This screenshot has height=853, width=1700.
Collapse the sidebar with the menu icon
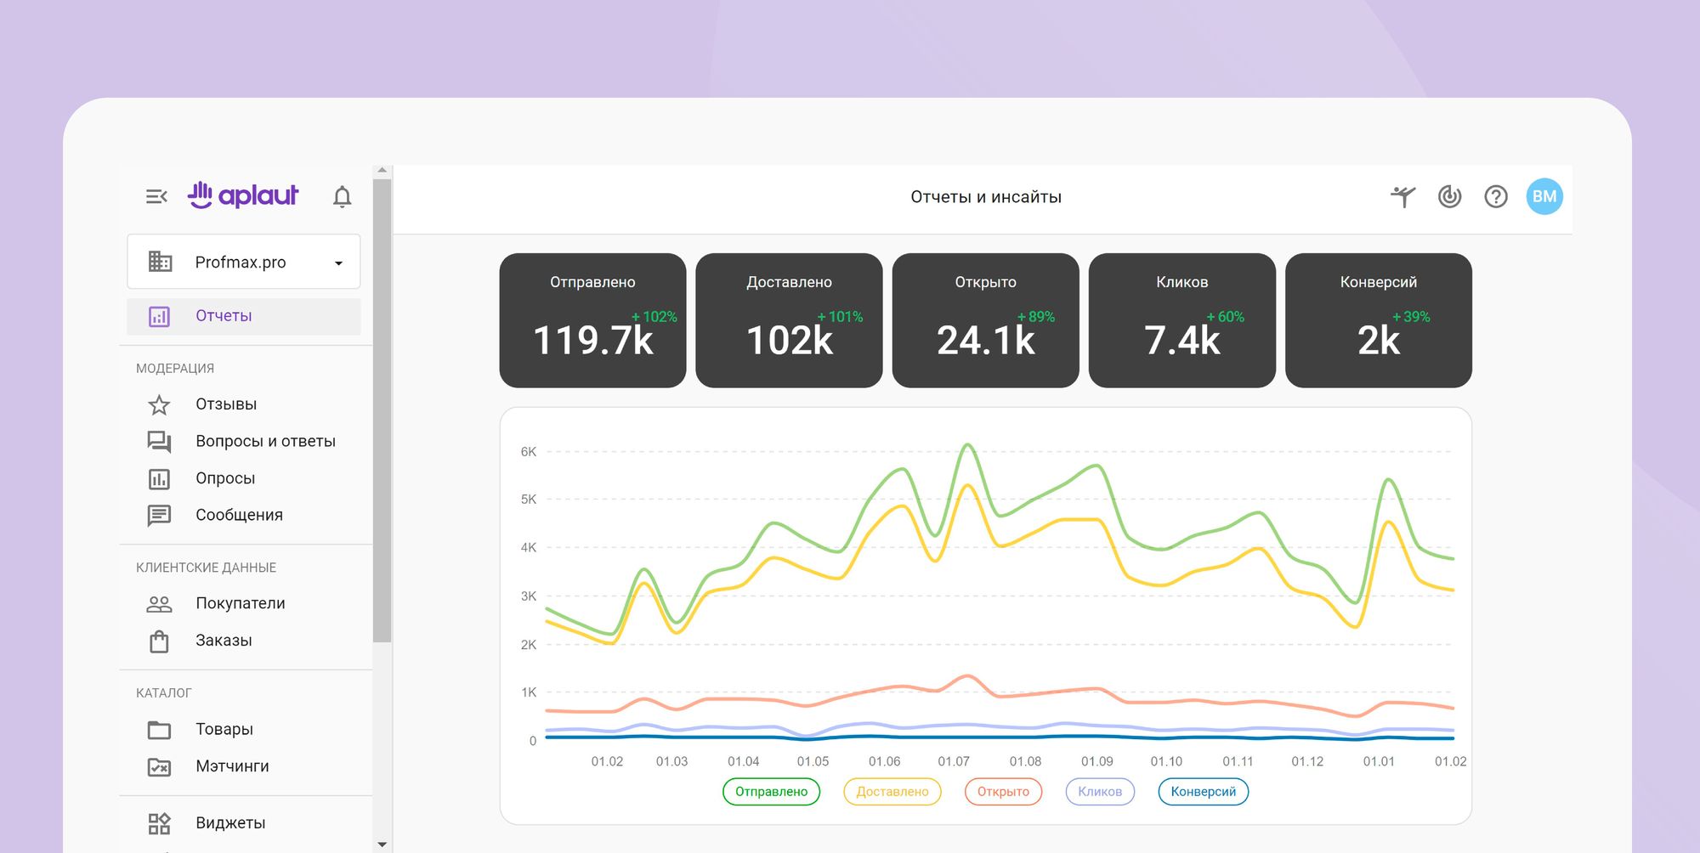[x=156, y=197]
